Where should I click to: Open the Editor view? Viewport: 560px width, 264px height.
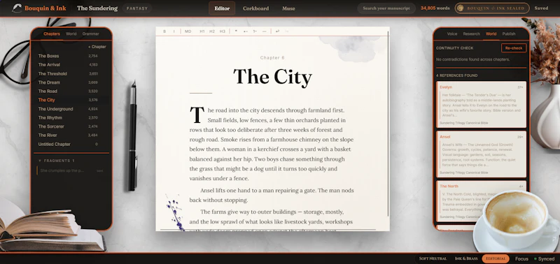tap(222, 8)
